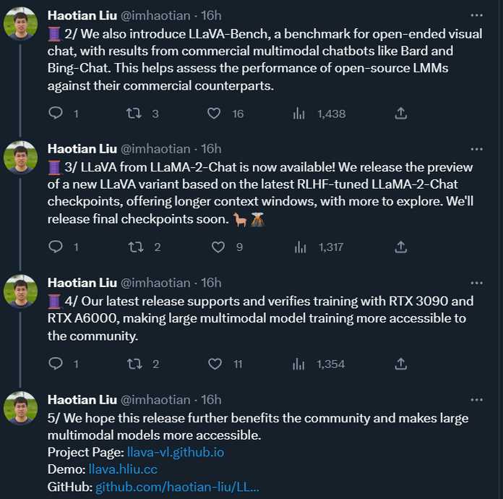This screenshot has width=503, height=499.
Task: Open the llava-vl.github.io project page link
Action: (x=176, y=452)
